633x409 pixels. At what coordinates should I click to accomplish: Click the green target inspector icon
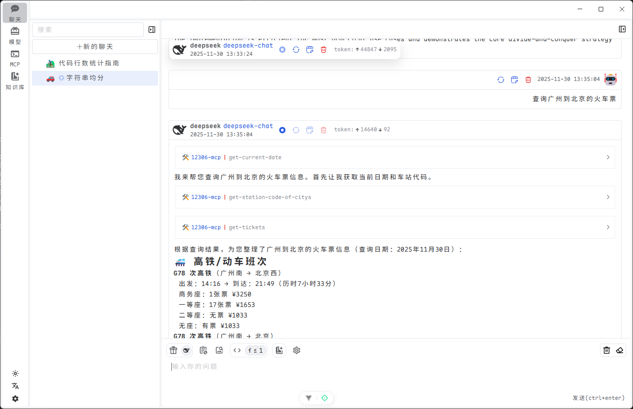[x=325, y=398]
